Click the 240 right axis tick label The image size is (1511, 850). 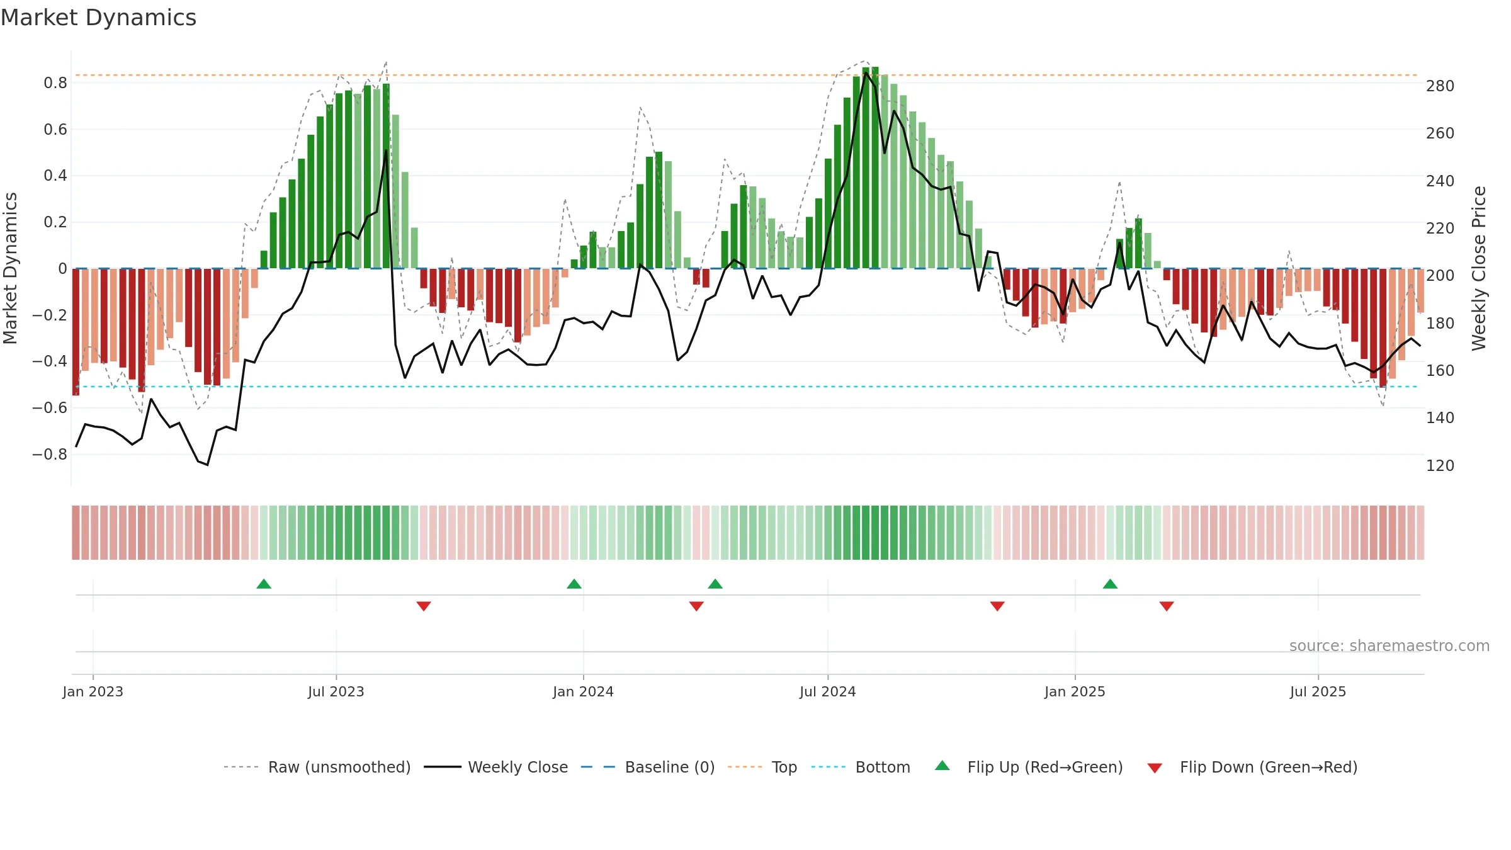tap(1440, 181)
